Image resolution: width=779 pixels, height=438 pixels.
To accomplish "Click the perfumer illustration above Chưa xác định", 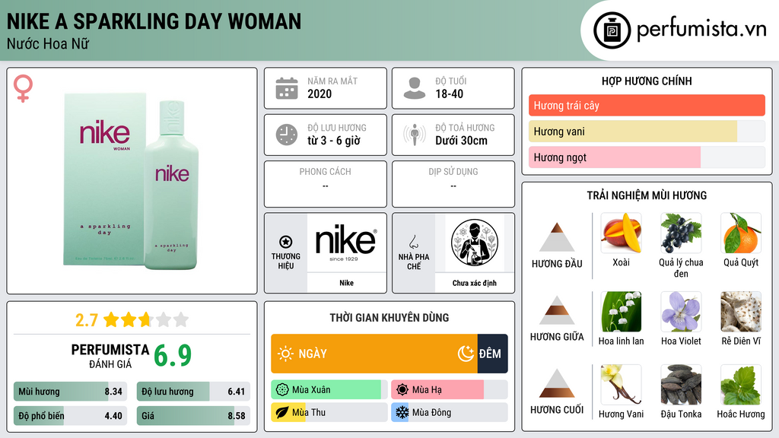I will click(x=475, y=243).
